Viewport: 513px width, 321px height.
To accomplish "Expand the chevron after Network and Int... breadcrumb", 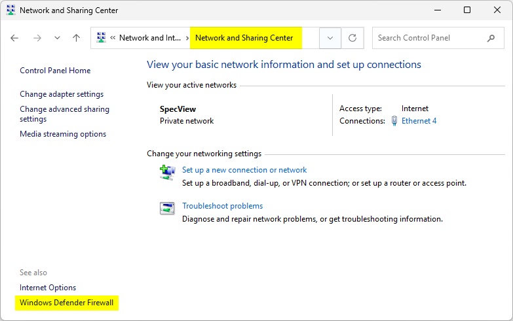I will point(187,38).
